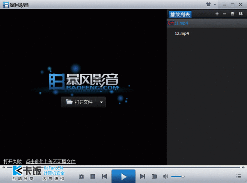Clear the playlist with the trash icon
This screenshot has width=247, height=183.
(x=232, y=14)
